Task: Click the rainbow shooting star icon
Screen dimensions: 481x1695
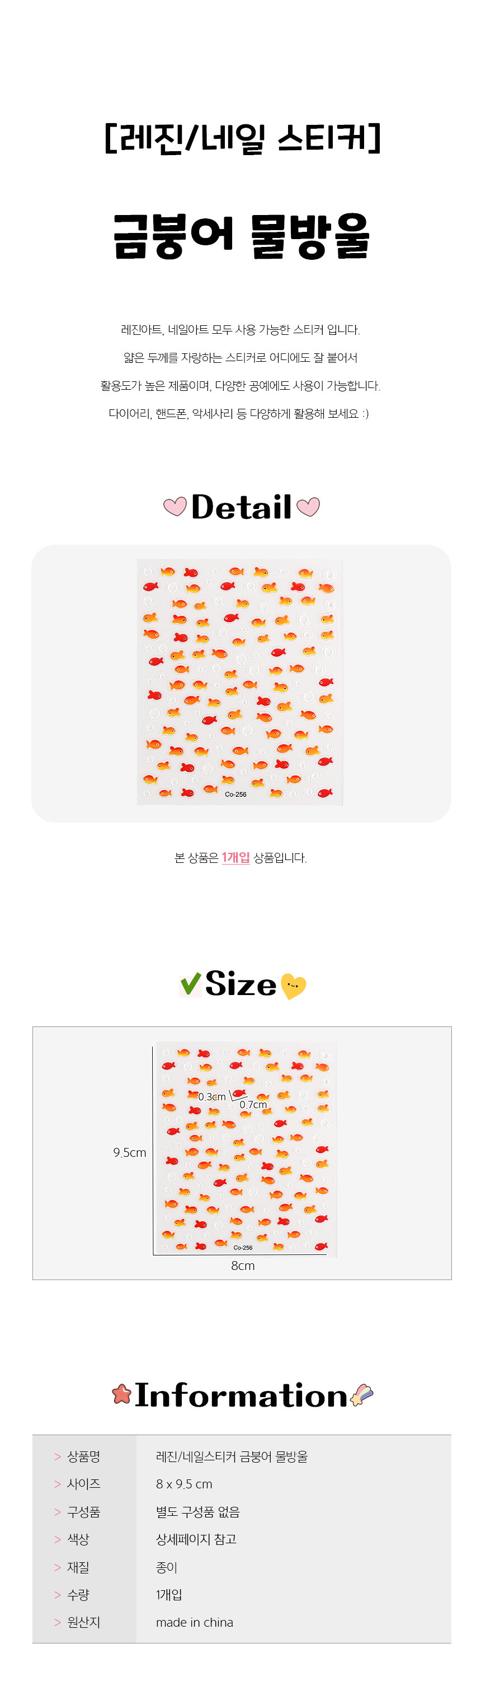Action: click(x=361, y=1394)
